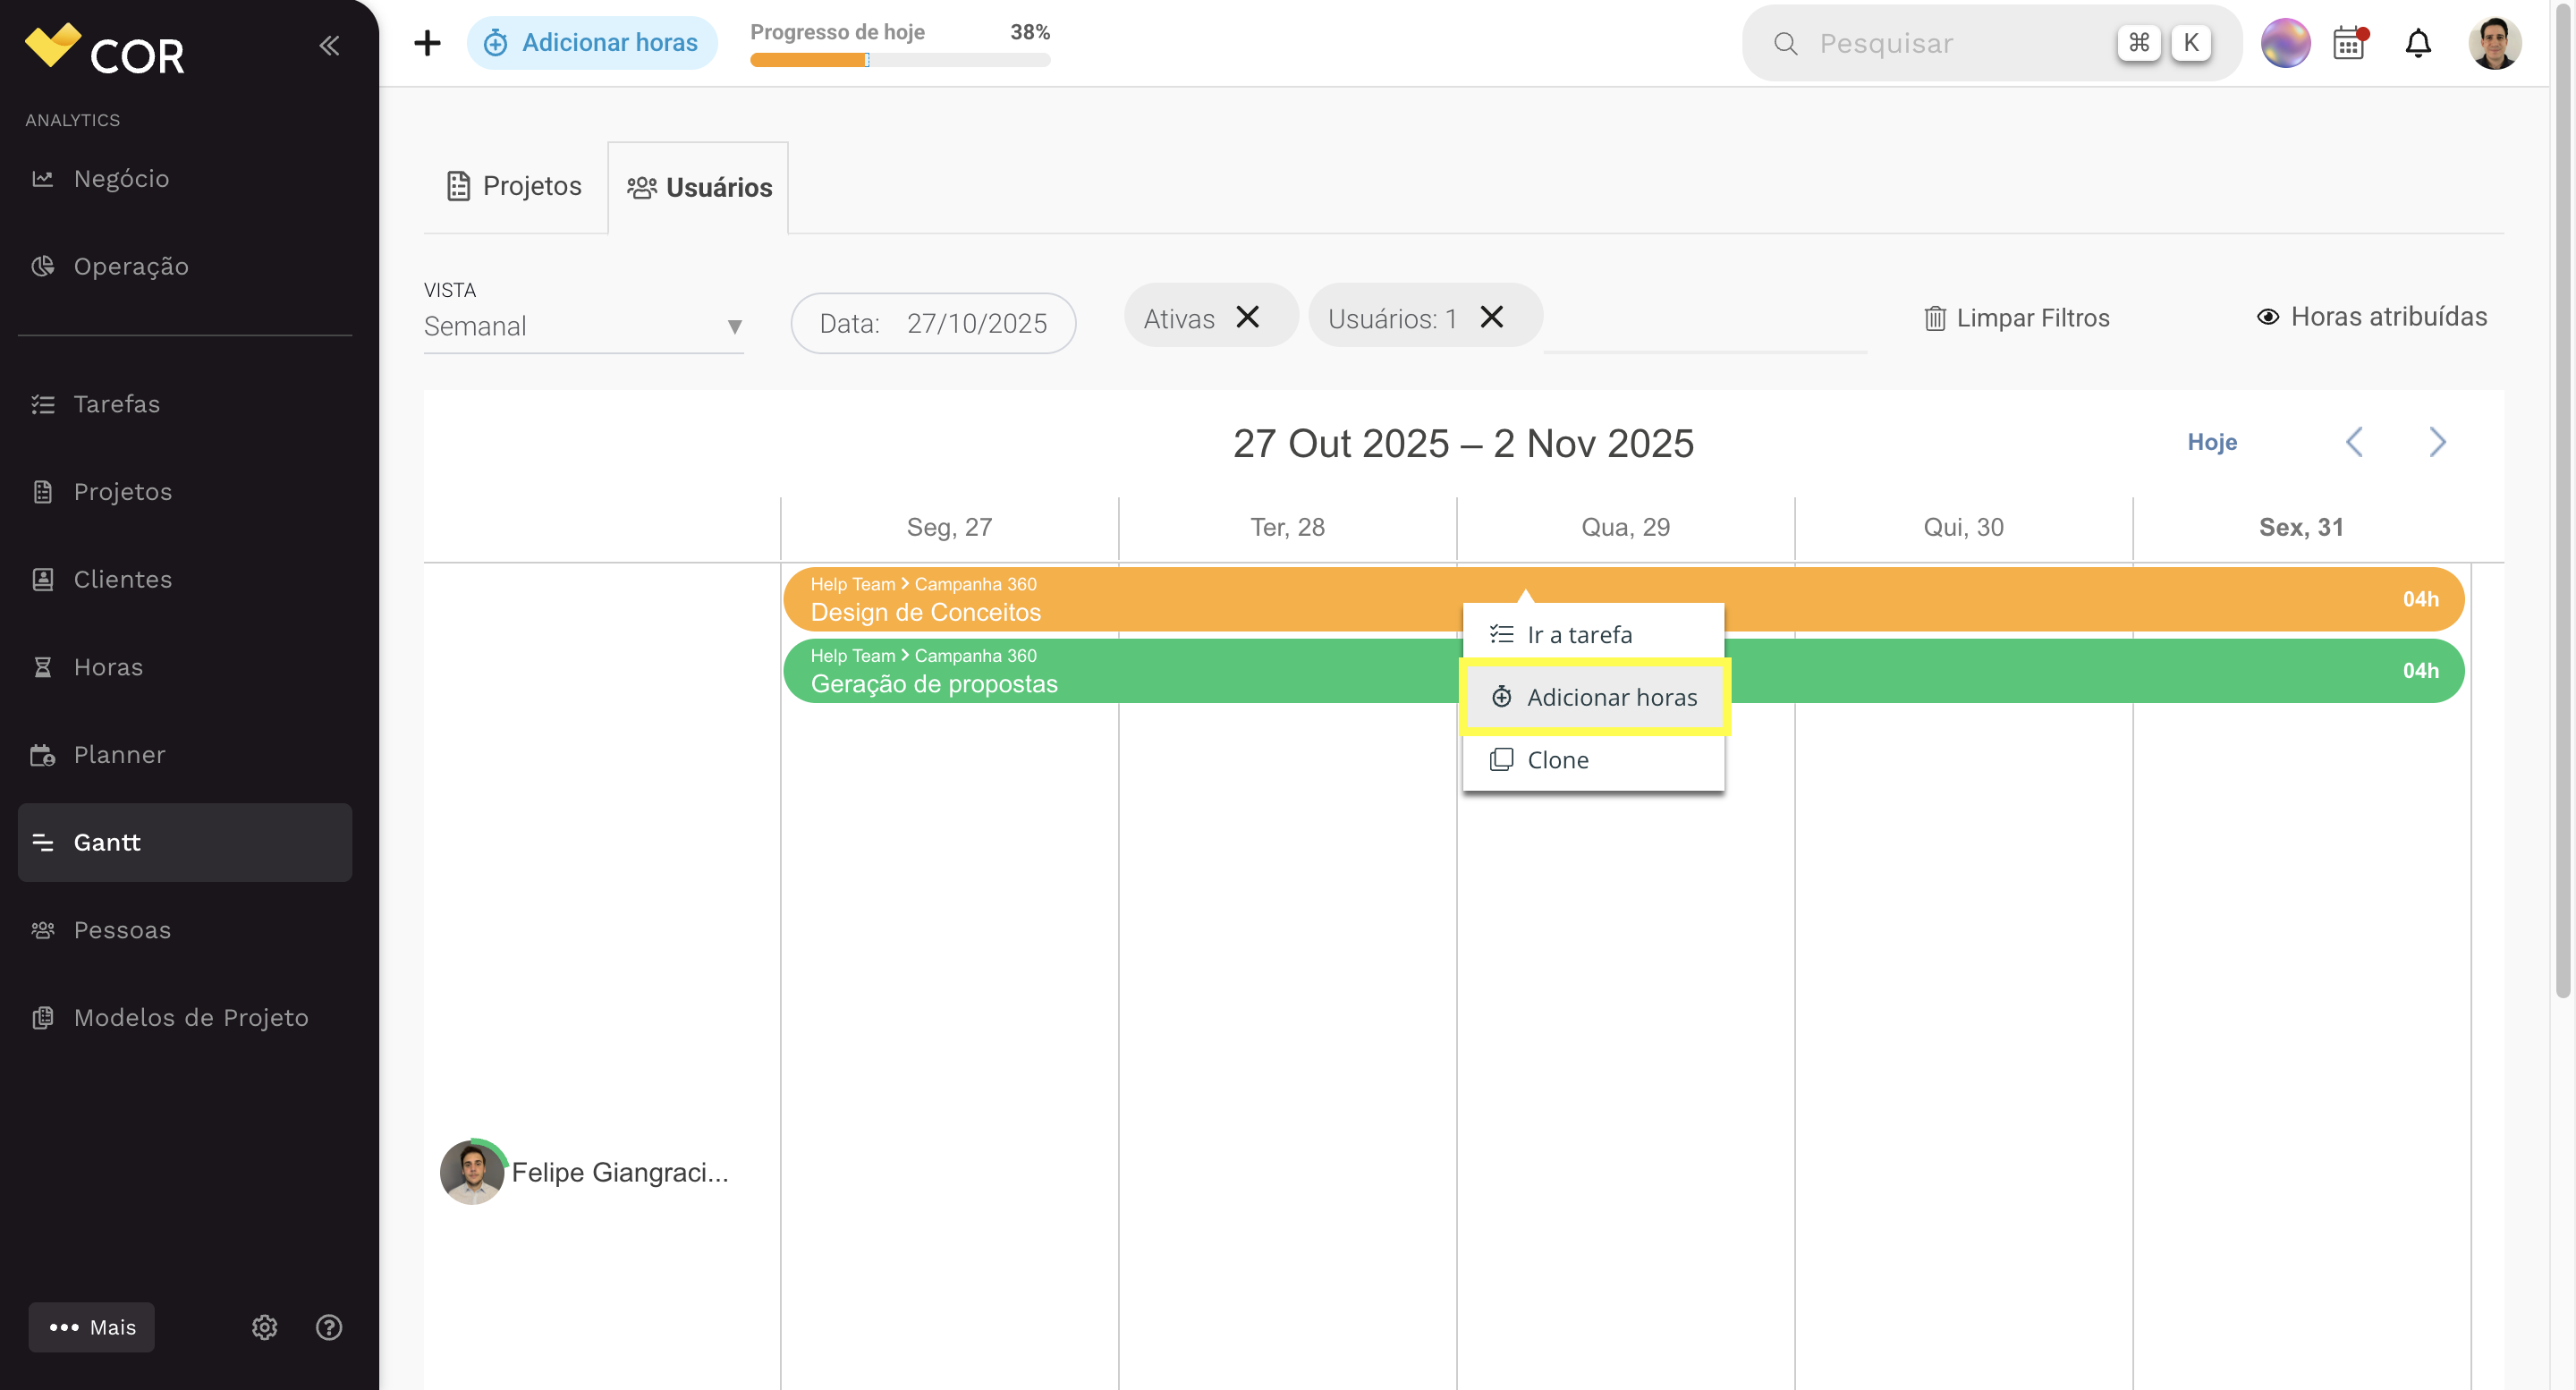Focus the Pesquisar search field
This screenshot has width=2576, height=1390.
point(1991,43)
